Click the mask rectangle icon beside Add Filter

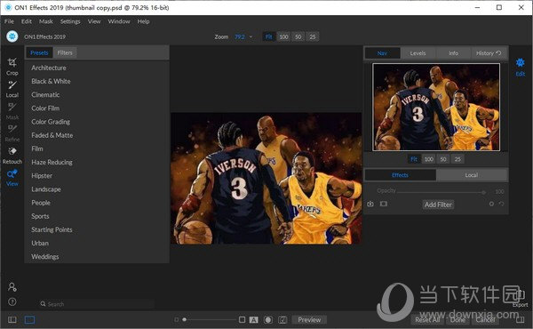[x=384, y=204]
